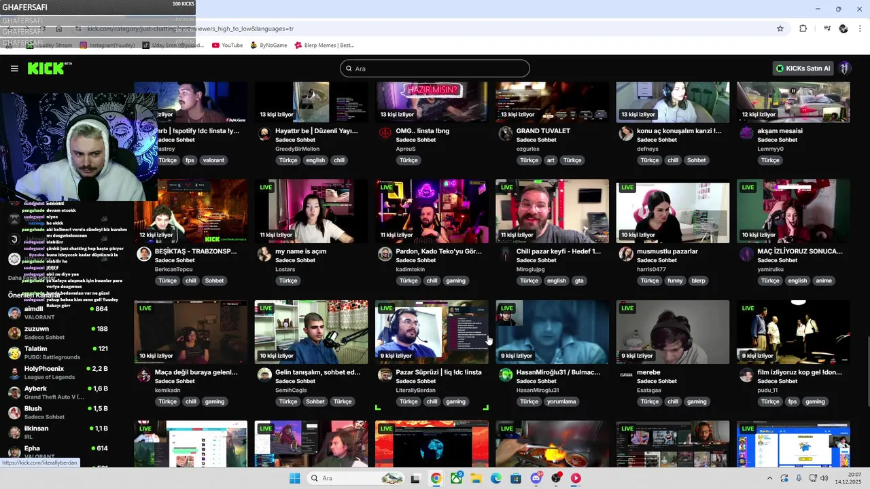Select the 'funny' tag
Screen dimensions: 870x489
pos(675,280)
